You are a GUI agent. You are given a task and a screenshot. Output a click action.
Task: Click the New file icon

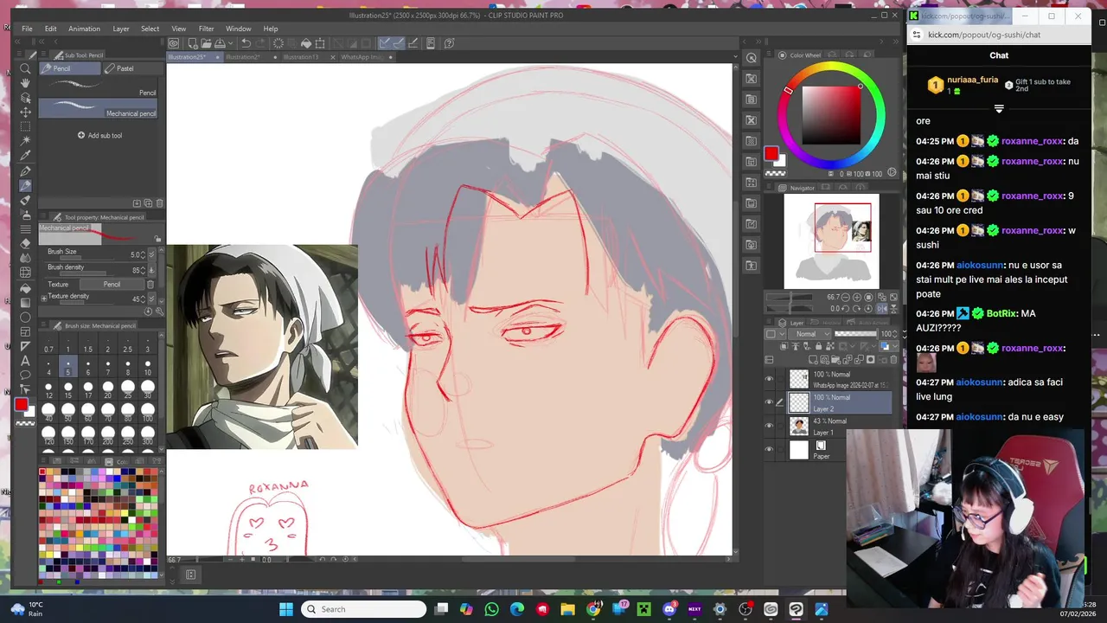[192, 43]
